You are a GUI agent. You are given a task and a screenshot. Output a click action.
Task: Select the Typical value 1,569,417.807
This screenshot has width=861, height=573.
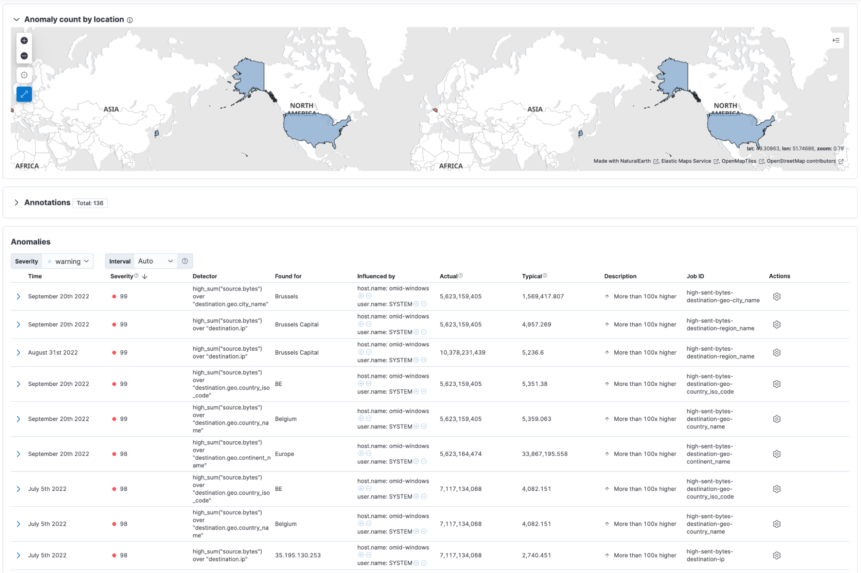tap(543, 297)
